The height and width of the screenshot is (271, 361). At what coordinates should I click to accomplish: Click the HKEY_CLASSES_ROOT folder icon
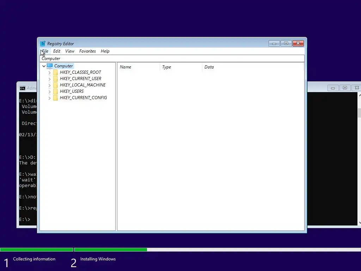pos(55,72)
